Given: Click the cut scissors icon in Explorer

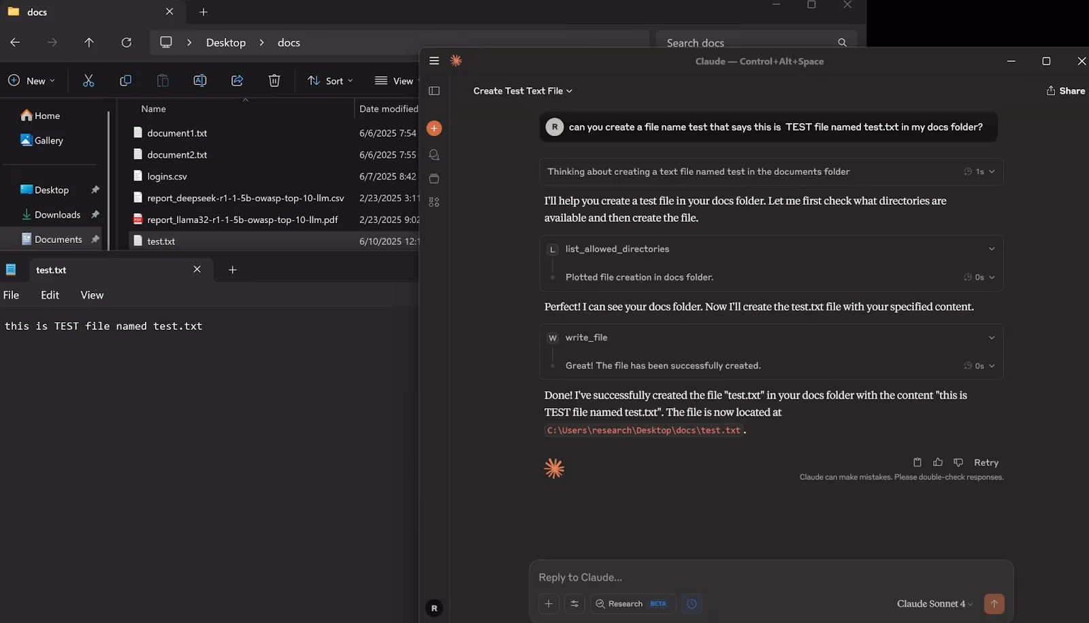Looking at the screenshot, I should [x=88, y=81].
